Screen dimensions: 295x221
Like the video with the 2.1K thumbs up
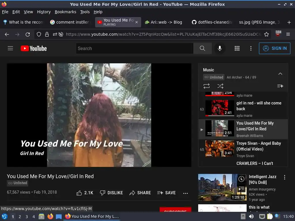click(x=85, y=193)
